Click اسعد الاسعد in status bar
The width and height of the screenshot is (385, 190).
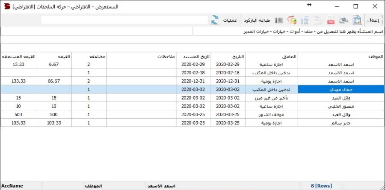161,186
